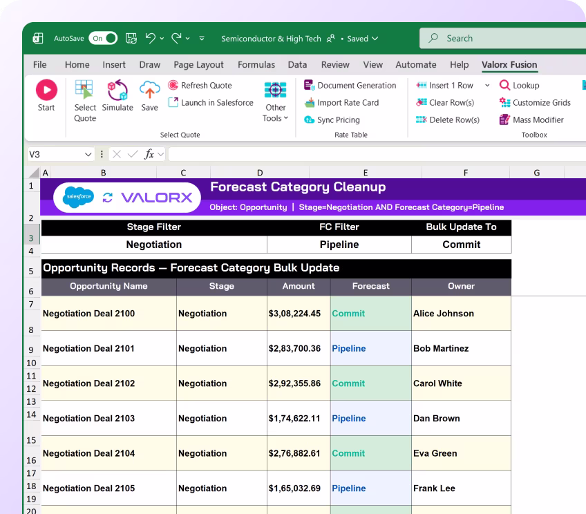Open the Automate tab

coord(416,65)
